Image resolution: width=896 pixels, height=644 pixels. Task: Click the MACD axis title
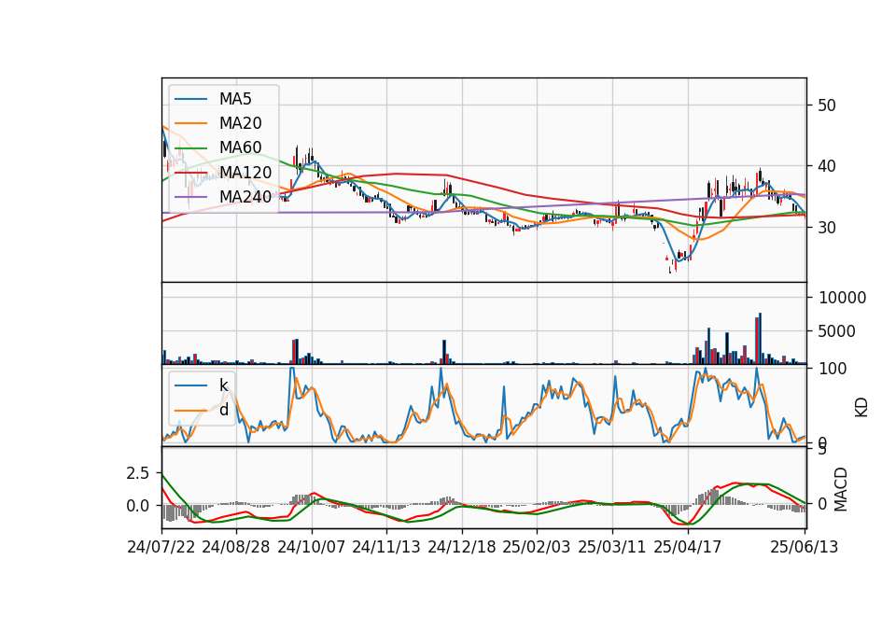[x=841, y=489]
